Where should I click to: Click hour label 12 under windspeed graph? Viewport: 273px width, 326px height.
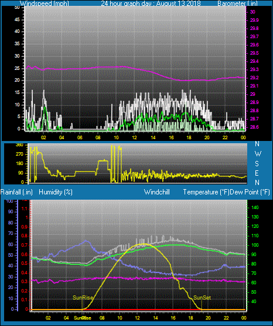pos(135,137)
